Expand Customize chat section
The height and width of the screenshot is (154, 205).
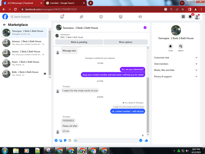[x=175, y=57]
